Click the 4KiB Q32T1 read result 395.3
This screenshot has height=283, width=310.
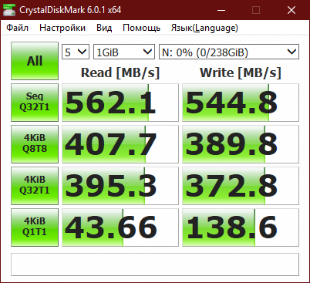tap(120, 186)
